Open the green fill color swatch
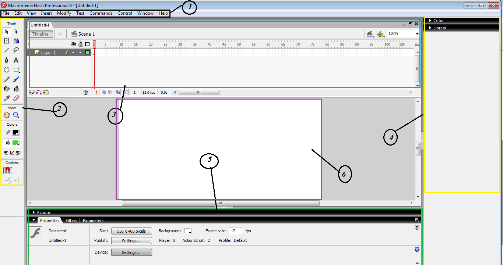This screenshot has height=265, width=503. pos(15,143)
